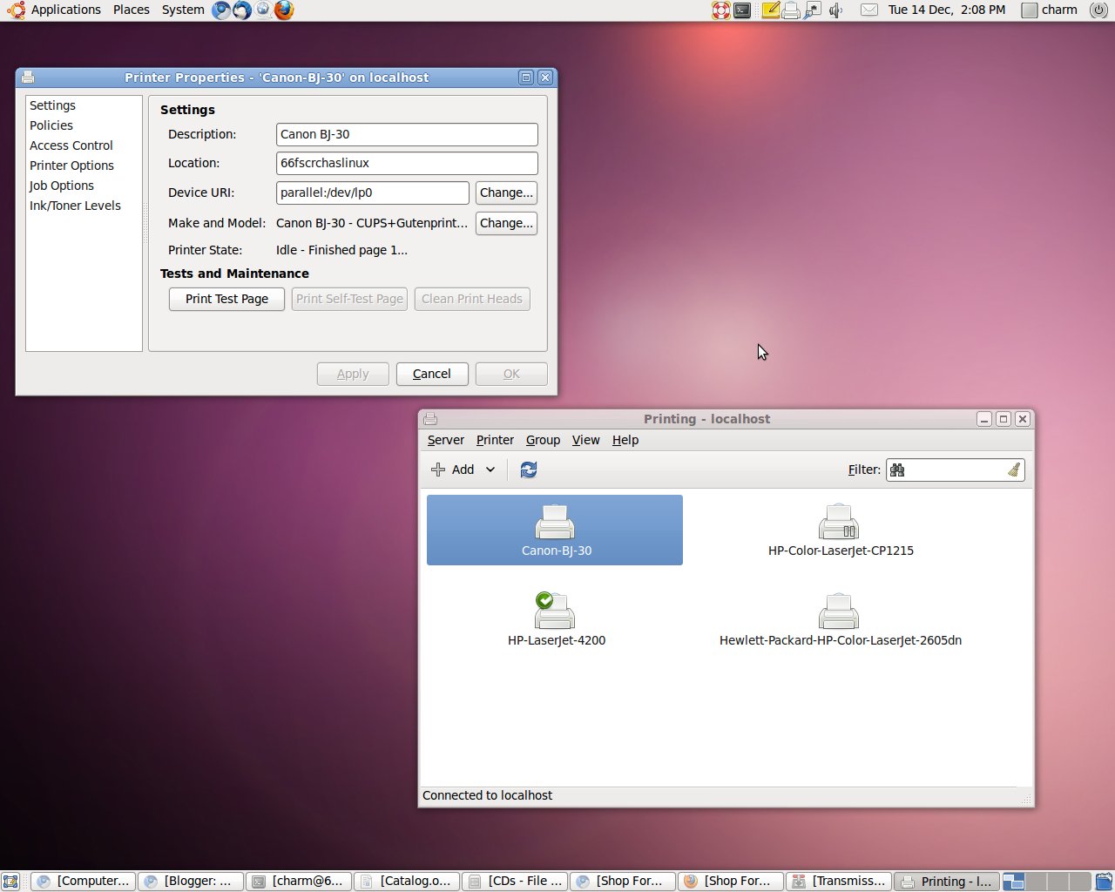Click the Show Desktop icon in bottom panel

click(x=10, y=882)
